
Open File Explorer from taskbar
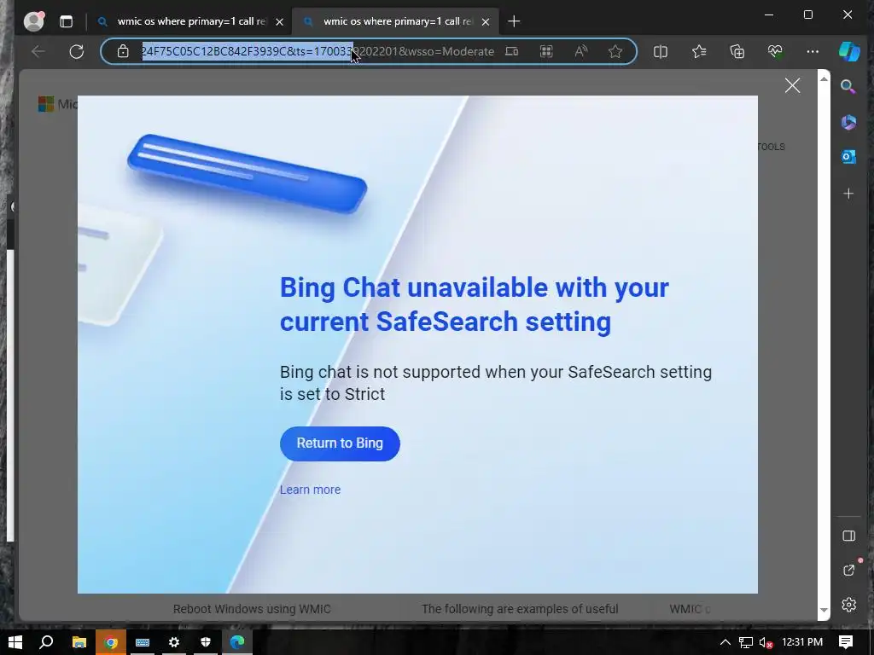tap(79, 642)
